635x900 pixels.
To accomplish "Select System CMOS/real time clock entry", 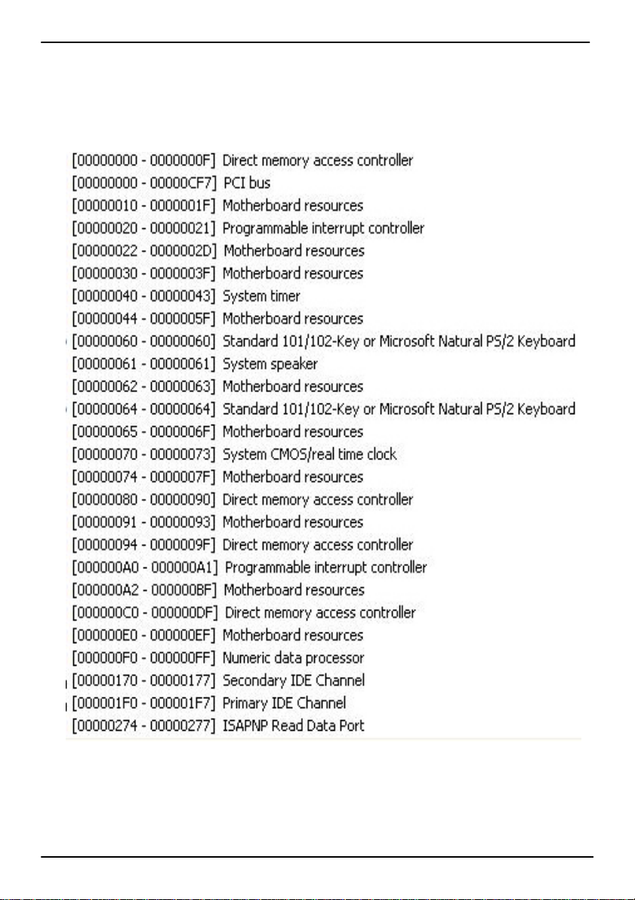I will tap(234, 455).
